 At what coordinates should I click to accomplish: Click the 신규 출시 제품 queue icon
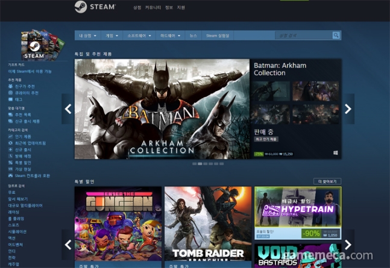[x=10, y=121]
